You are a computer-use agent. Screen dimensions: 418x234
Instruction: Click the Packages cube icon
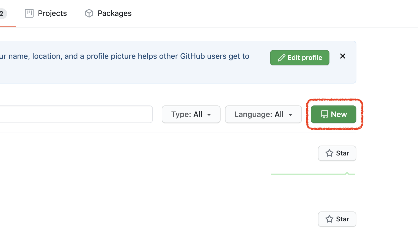[89, 13]
